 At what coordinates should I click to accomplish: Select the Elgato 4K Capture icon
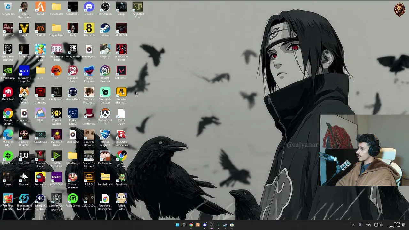[x=40, y=202]
